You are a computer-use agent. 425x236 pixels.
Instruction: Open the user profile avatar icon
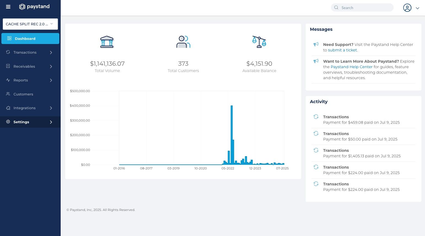pos(407,8)
